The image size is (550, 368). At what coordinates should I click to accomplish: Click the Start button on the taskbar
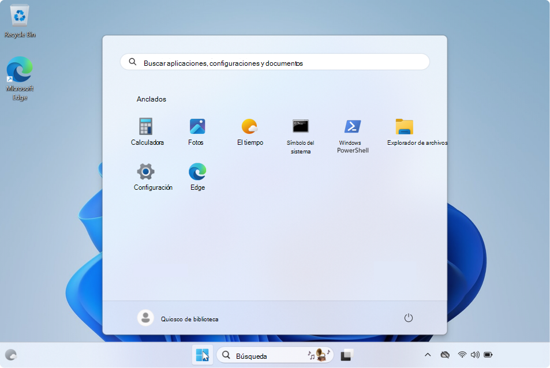pyautogui.click(x=202, y=355)
